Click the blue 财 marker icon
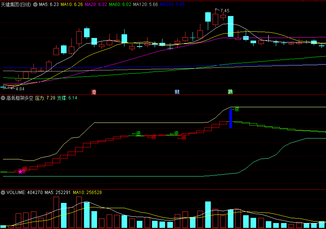 coord(177,92)
